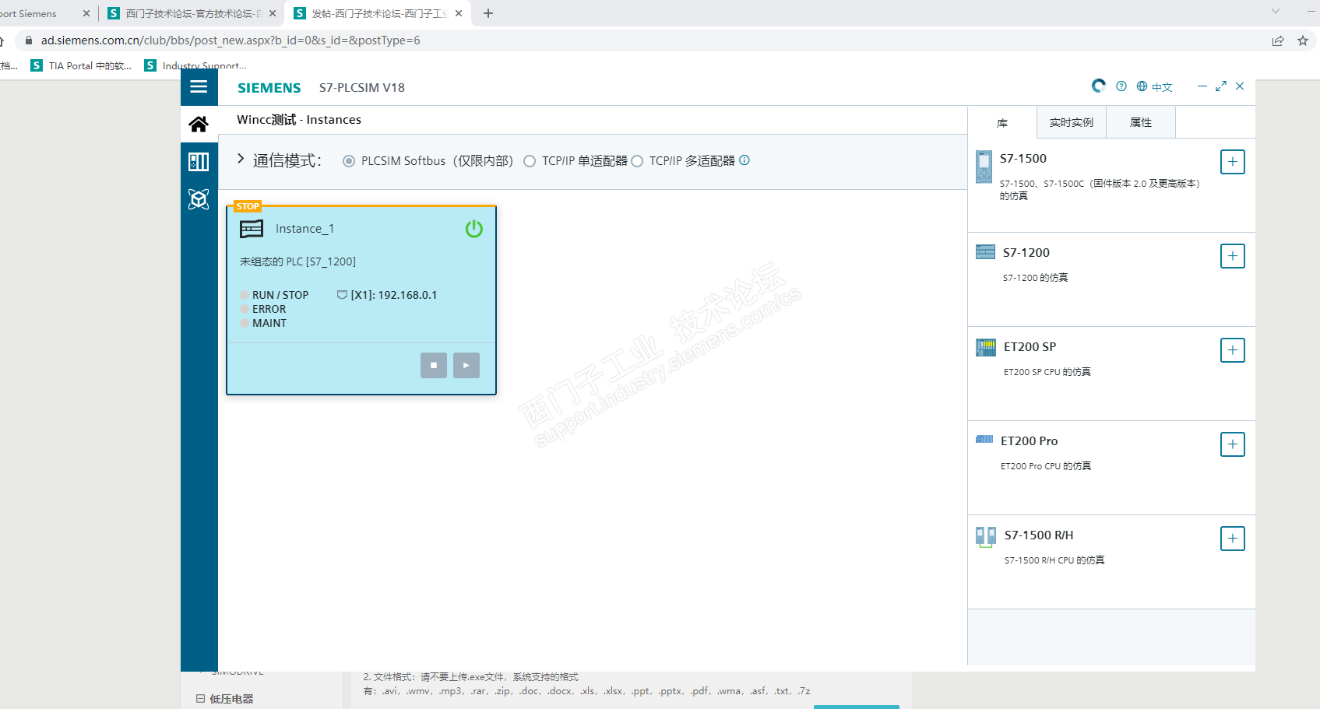
Task: Share this page from the address bar
Action: tap(1278, 40)
